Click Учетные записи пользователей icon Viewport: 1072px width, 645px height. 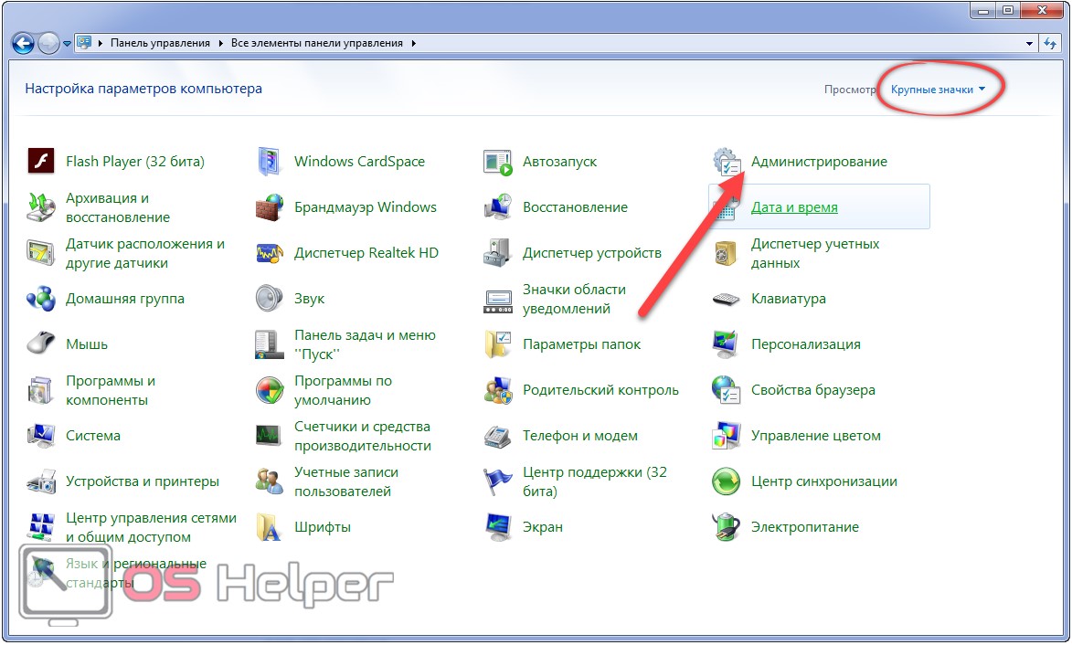click(270, 481)
